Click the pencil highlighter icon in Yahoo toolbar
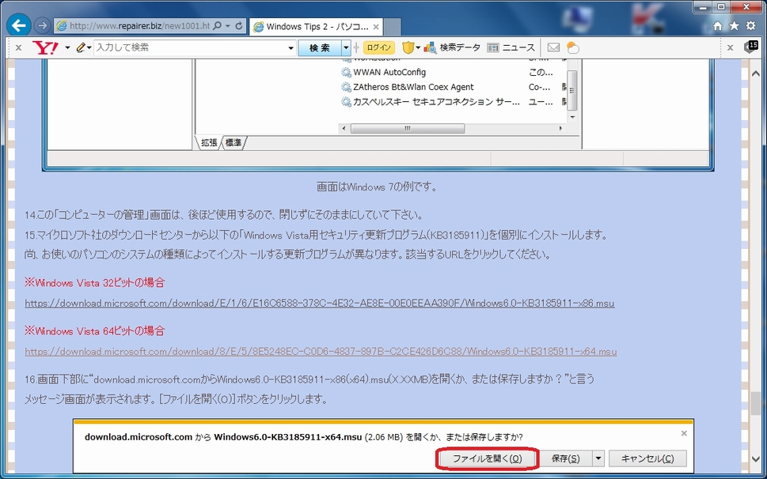This screenshot has width=767, height=479. 81,47
